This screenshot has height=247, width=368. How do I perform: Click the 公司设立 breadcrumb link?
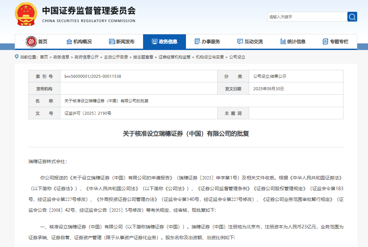click(237, 57)
